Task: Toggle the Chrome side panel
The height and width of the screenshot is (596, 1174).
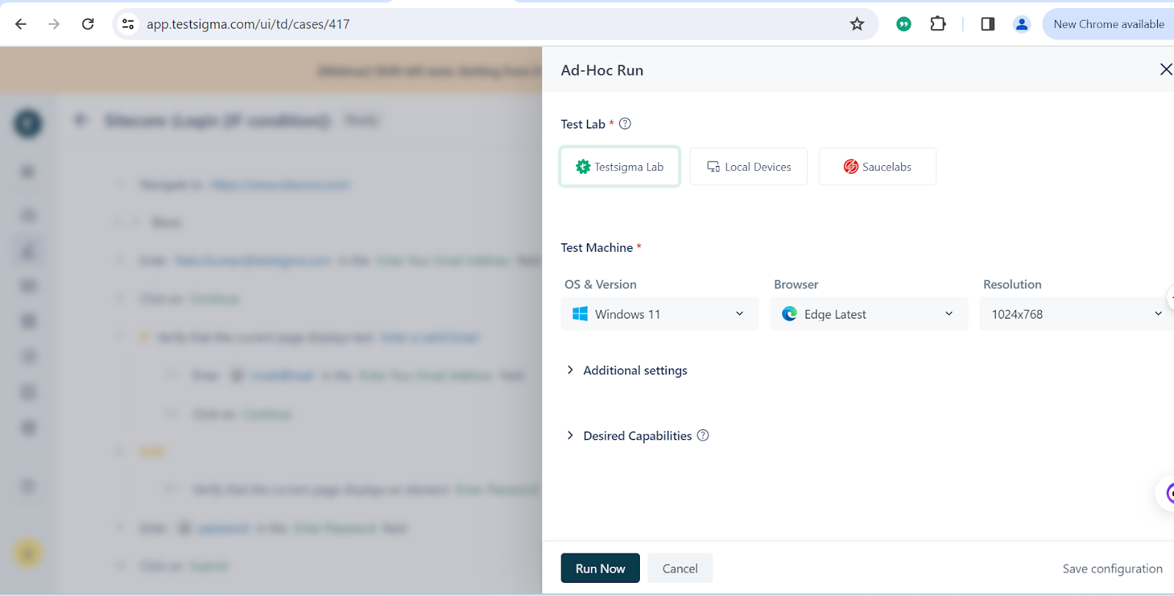Action: click(988, 24)
